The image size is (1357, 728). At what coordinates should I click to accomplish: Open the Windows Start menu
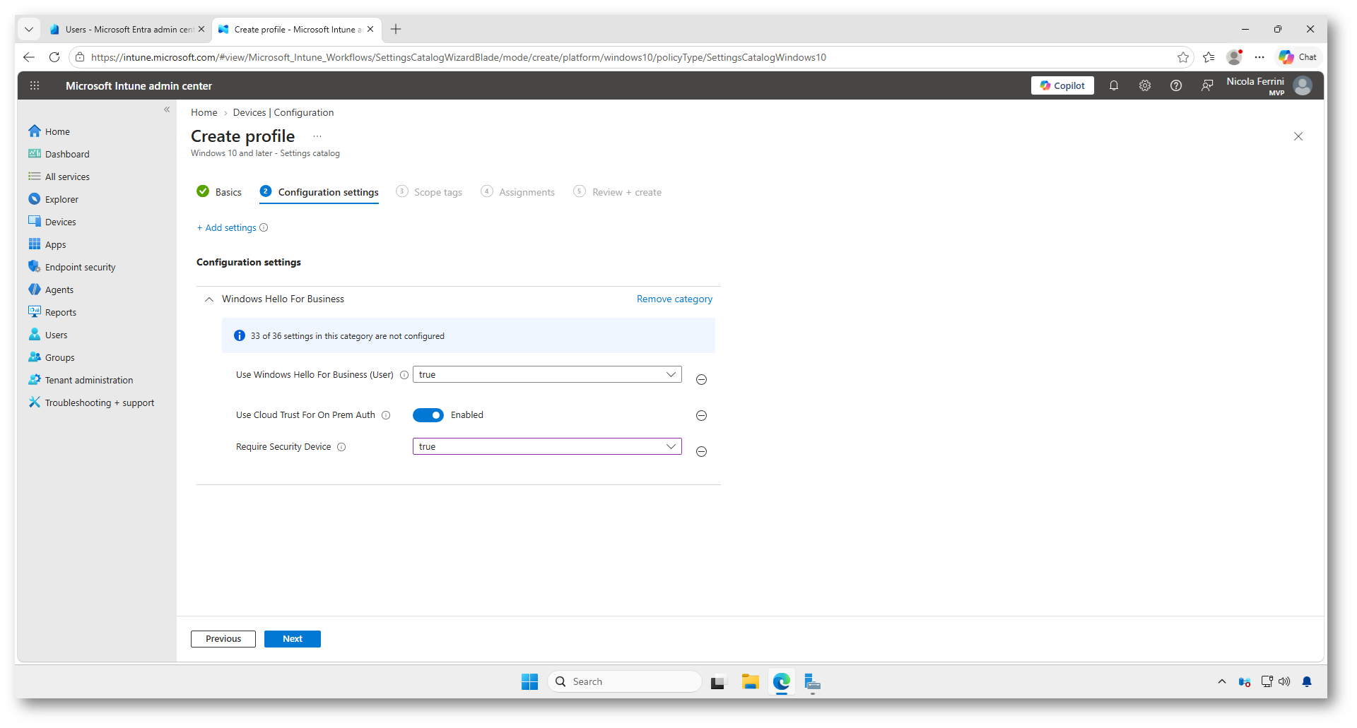click(x=530, y=681)
